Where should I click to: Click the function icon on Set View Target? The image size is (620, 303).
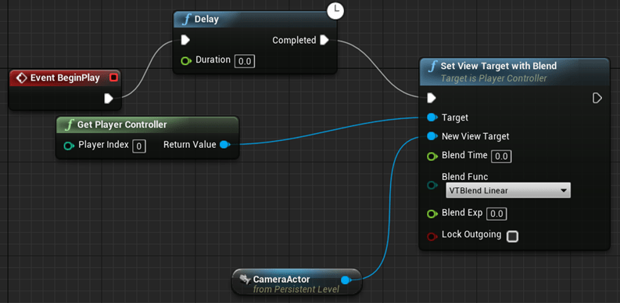pyautogui.click(x=433, y=66)
